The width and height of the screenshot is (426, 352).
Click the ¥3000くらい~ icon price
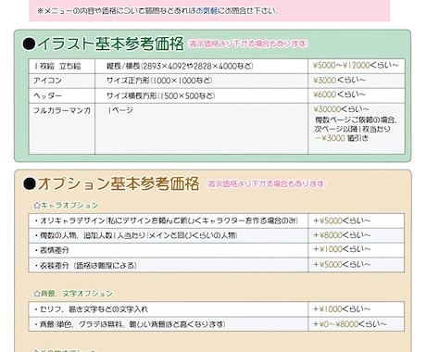[x=339, y=80]
